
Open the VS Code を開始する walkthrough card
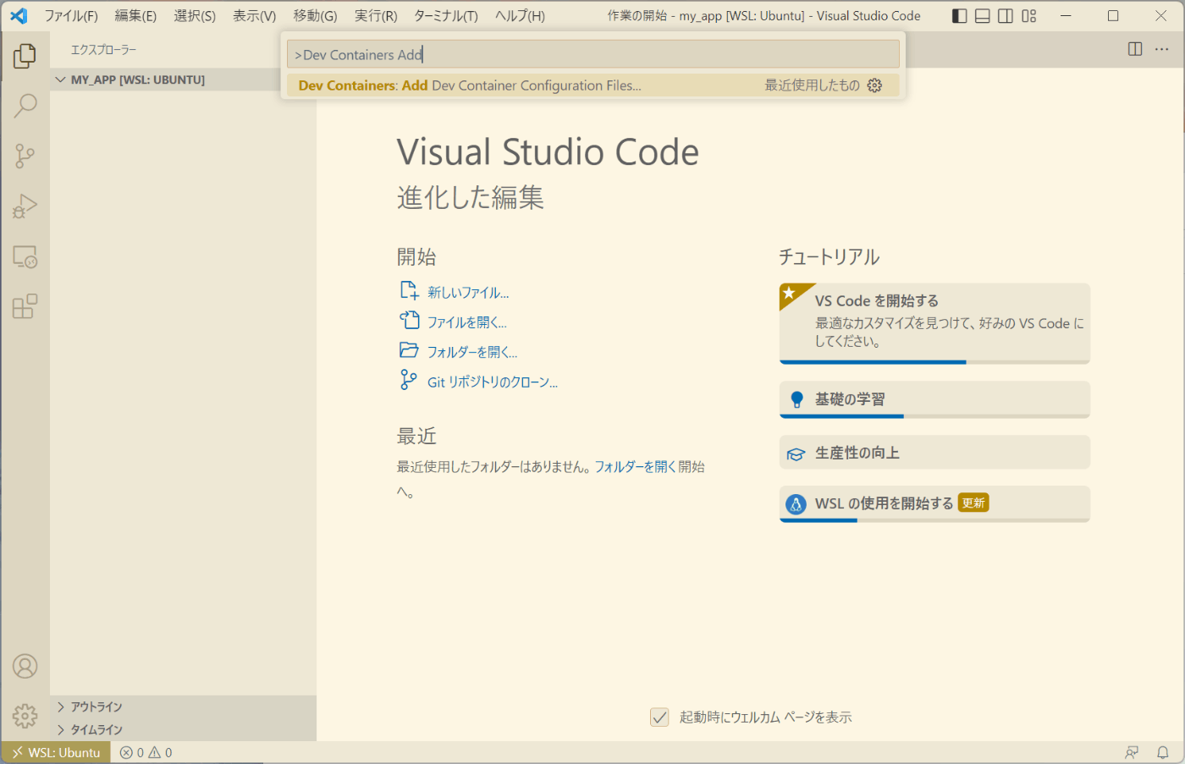tap(934, 323)
